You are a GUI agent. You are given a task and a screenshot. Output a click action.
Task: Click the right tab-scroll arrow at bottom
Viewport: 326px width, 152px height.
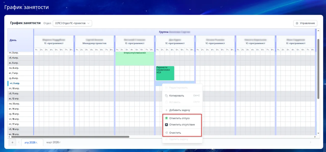tap(310, 142)
